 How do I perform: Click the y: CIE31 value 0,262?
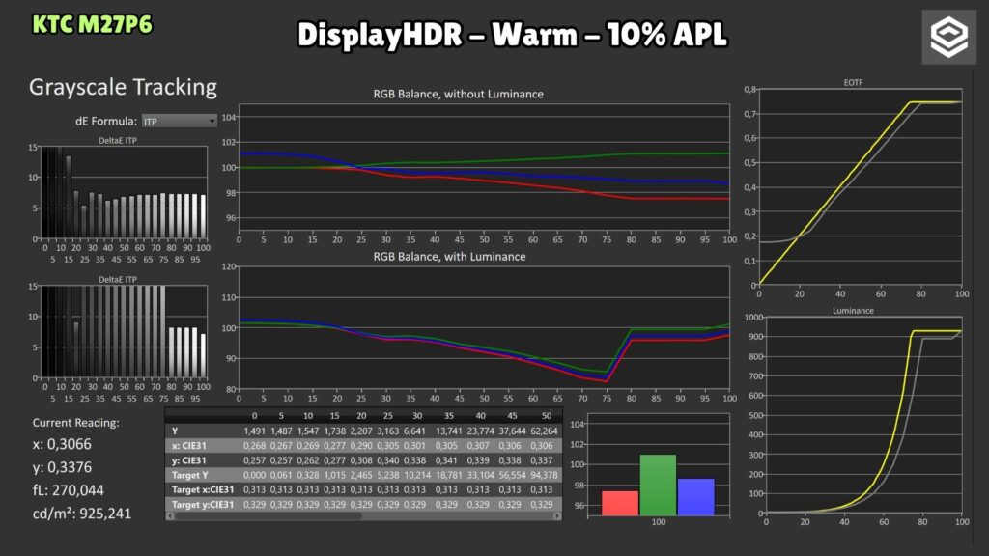(308, 460)
